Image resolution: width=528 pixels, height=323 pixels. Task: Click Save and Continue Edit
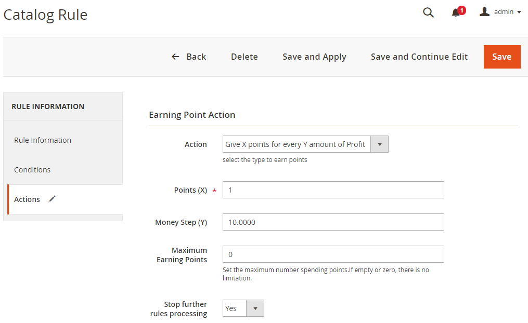point(419,57)
